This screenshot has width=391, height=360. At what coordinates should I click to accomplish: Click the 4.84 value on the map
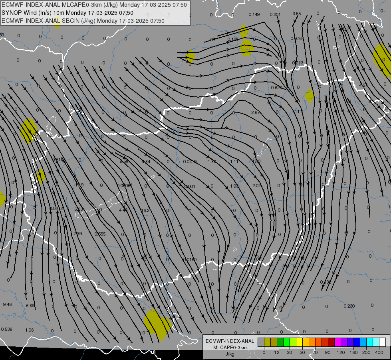pos(146,162)
